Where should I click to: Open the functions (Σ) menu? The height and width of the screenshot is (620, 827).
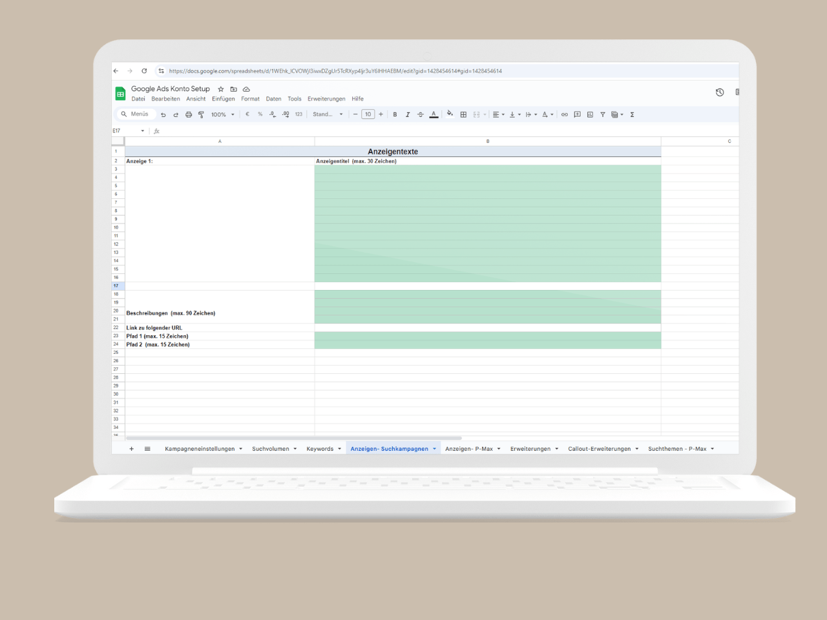coord(632,114)
